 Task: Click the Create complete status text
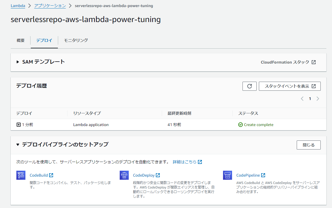click(x=259, y=125)
